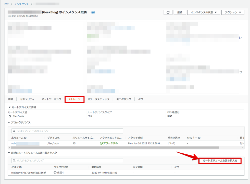This screenshot has width=250, height=184.
Task: Click ルートボリュームを置き換える button
Action: point(220,161)
